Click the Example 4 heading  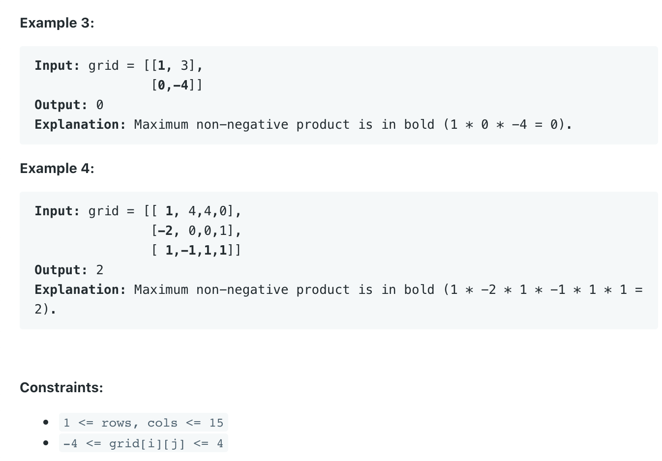point(57,169)
